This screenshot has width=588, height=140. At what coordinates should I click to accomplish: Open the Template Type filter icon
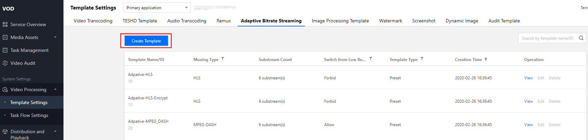[x=422, y=59]
